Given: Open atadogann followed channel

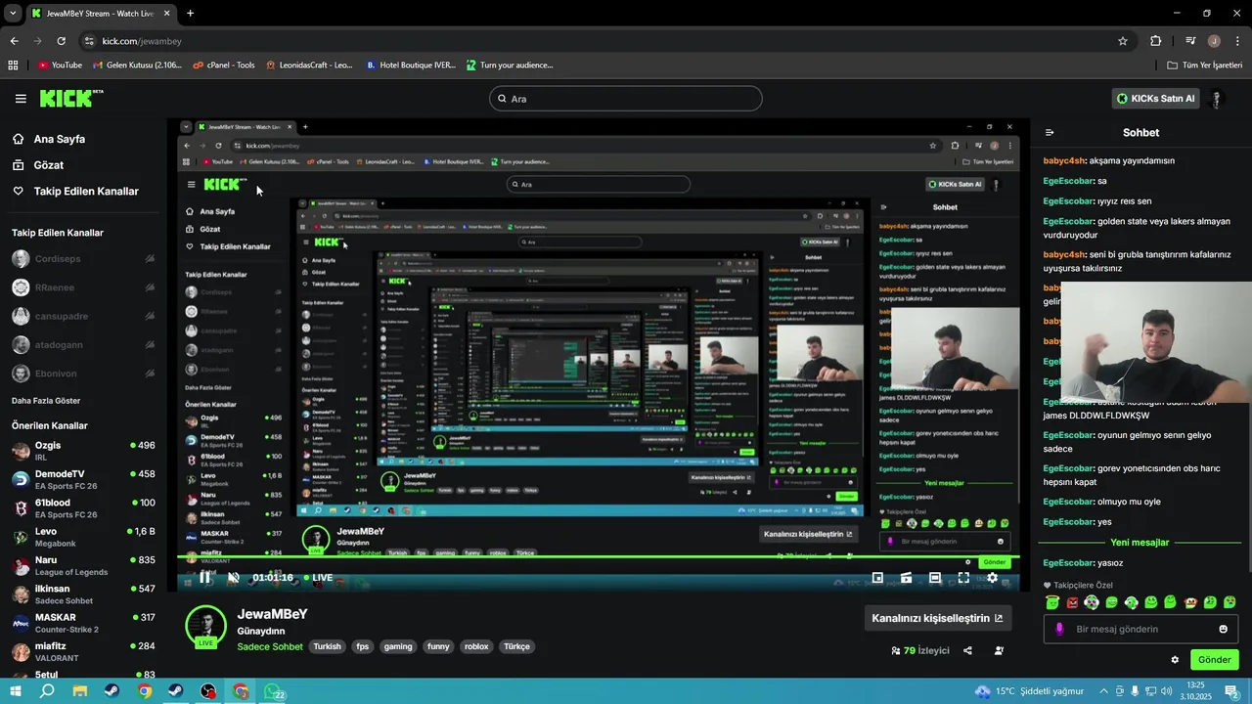Looking at the screenshot, I should coord(83,345).
